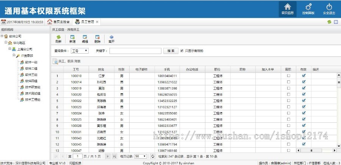Open 首页信息 home icon in header
341x165 pixels.
(x=288, y=7)
